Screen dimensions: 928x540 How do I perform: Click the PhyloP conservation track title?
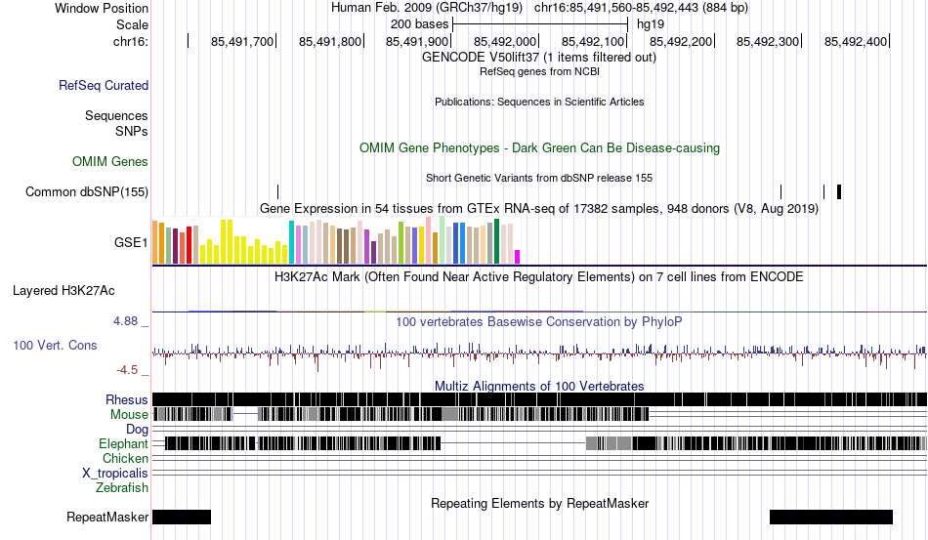pos(538,321)
